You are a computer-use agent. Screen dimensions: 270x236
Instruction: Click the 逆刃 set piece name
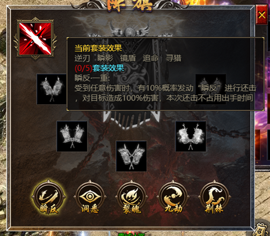[82, 58]
